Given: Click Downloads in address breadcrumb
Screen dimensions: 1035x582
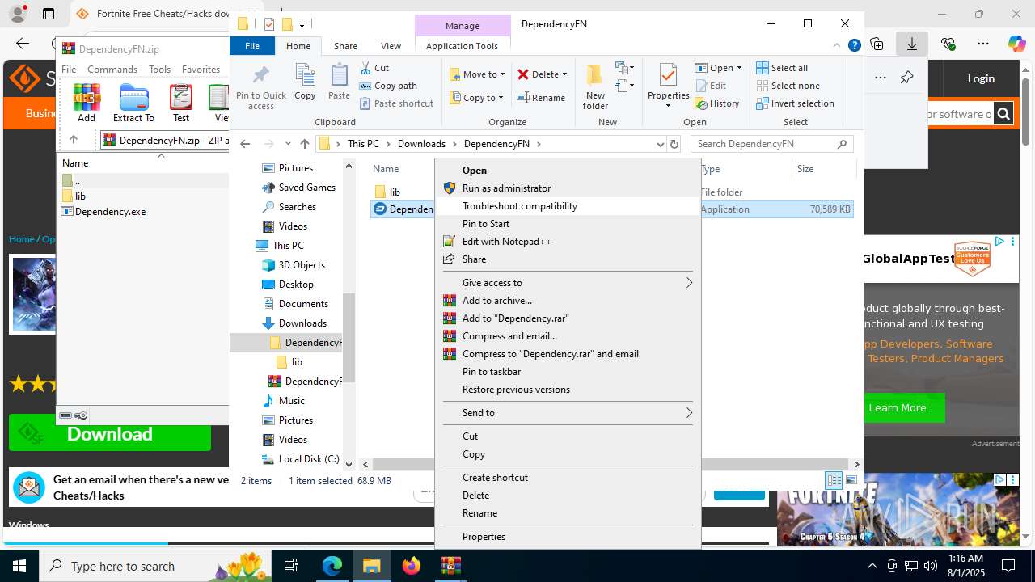Looking at the screenshot, I should click(421, 144).
